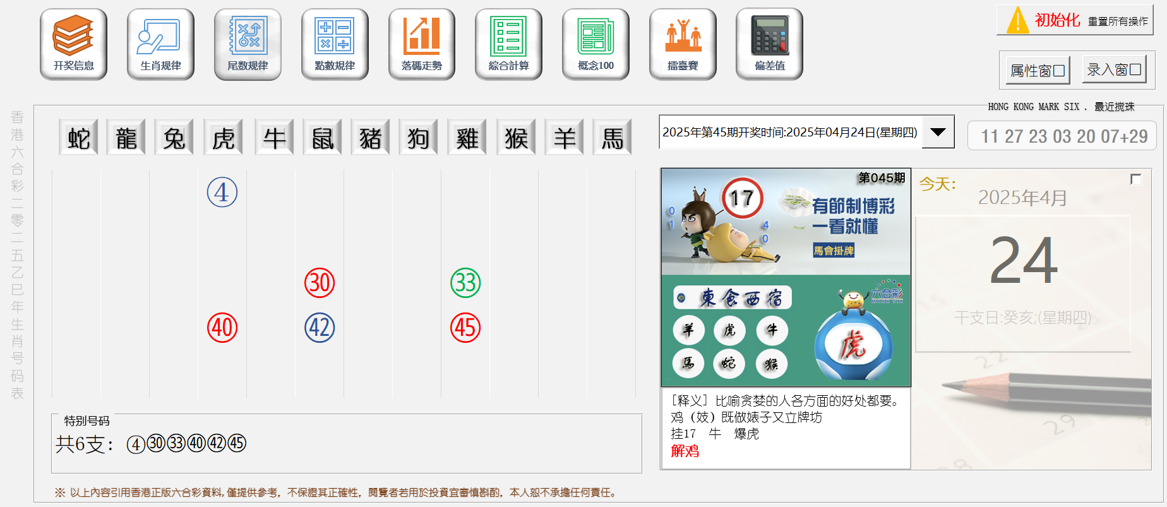This screenshot has height=507, width=1167.
Task: Open the 偏差值 calculator icon
Action: click(x=769, y=44)
